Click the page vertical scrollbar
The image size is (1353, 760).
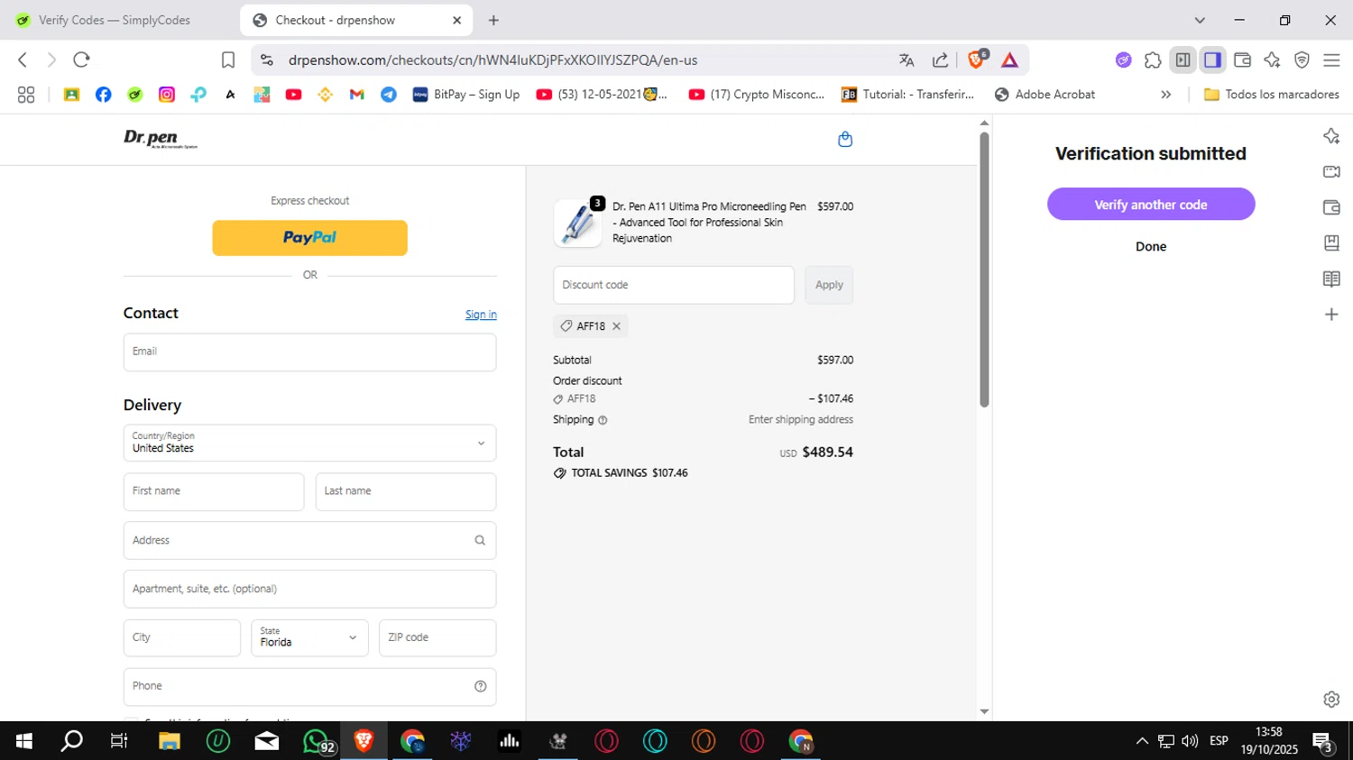click(x=984, y=270)
